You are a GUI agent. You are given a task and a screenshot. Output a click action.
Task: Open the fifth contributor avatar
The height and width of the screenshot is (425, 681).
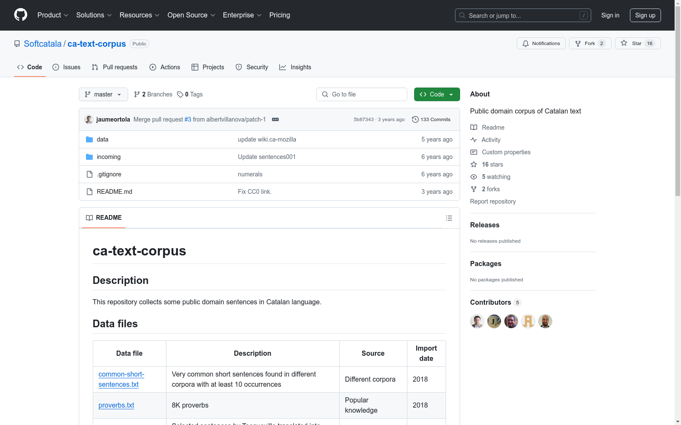[545, 321]
